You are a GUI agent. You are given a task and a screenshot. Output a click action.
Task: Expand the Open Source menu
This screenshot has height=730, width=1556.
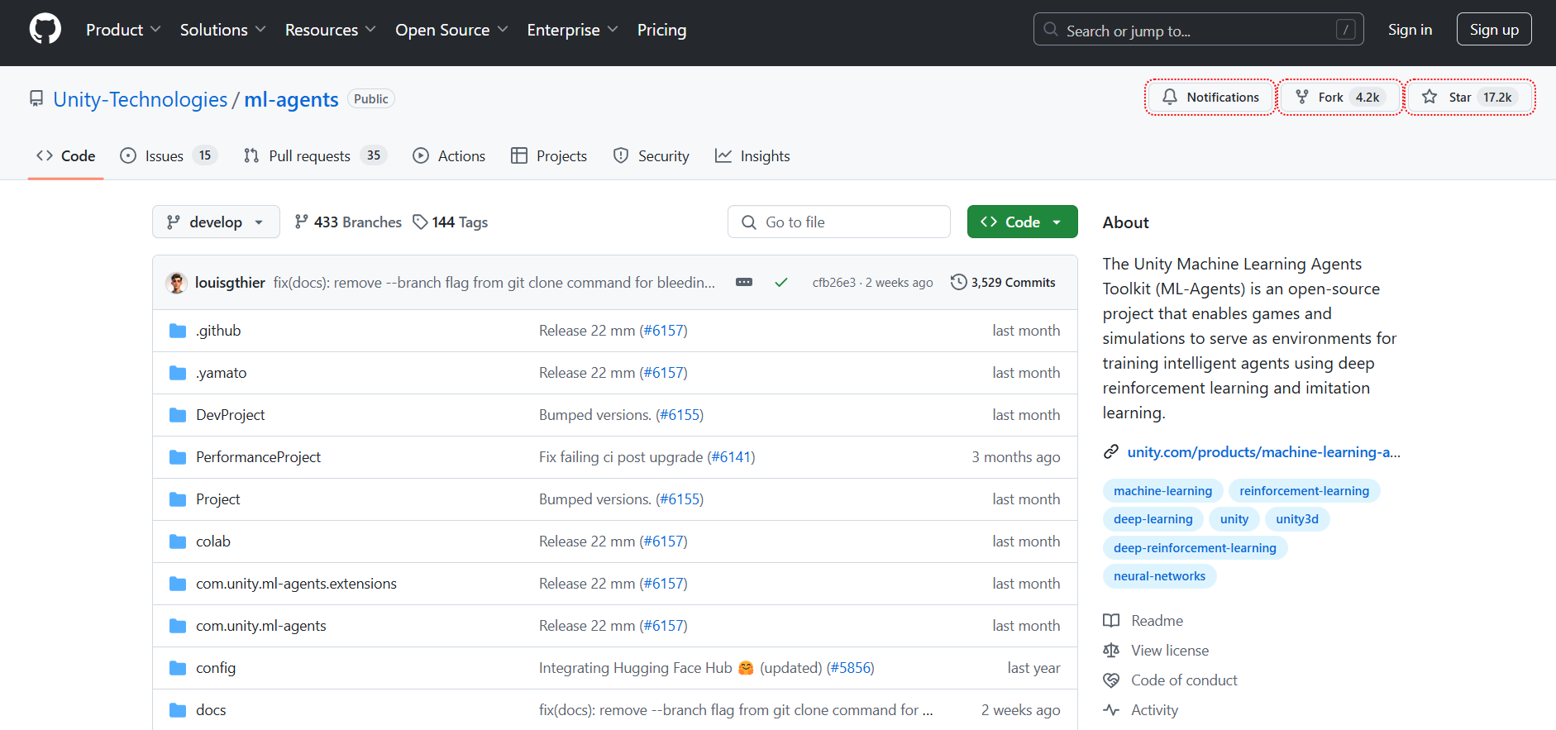click(451, 30)
